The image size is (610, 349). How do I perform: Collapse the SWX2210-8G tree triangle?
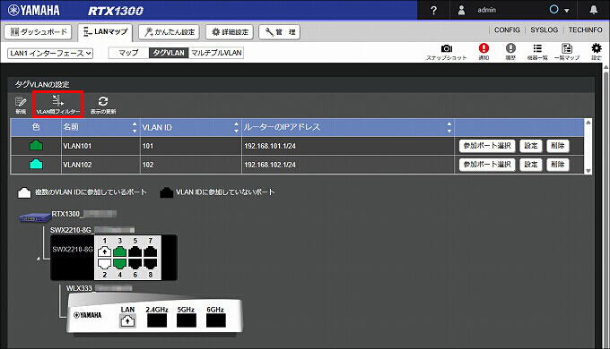tap(39, 258)
